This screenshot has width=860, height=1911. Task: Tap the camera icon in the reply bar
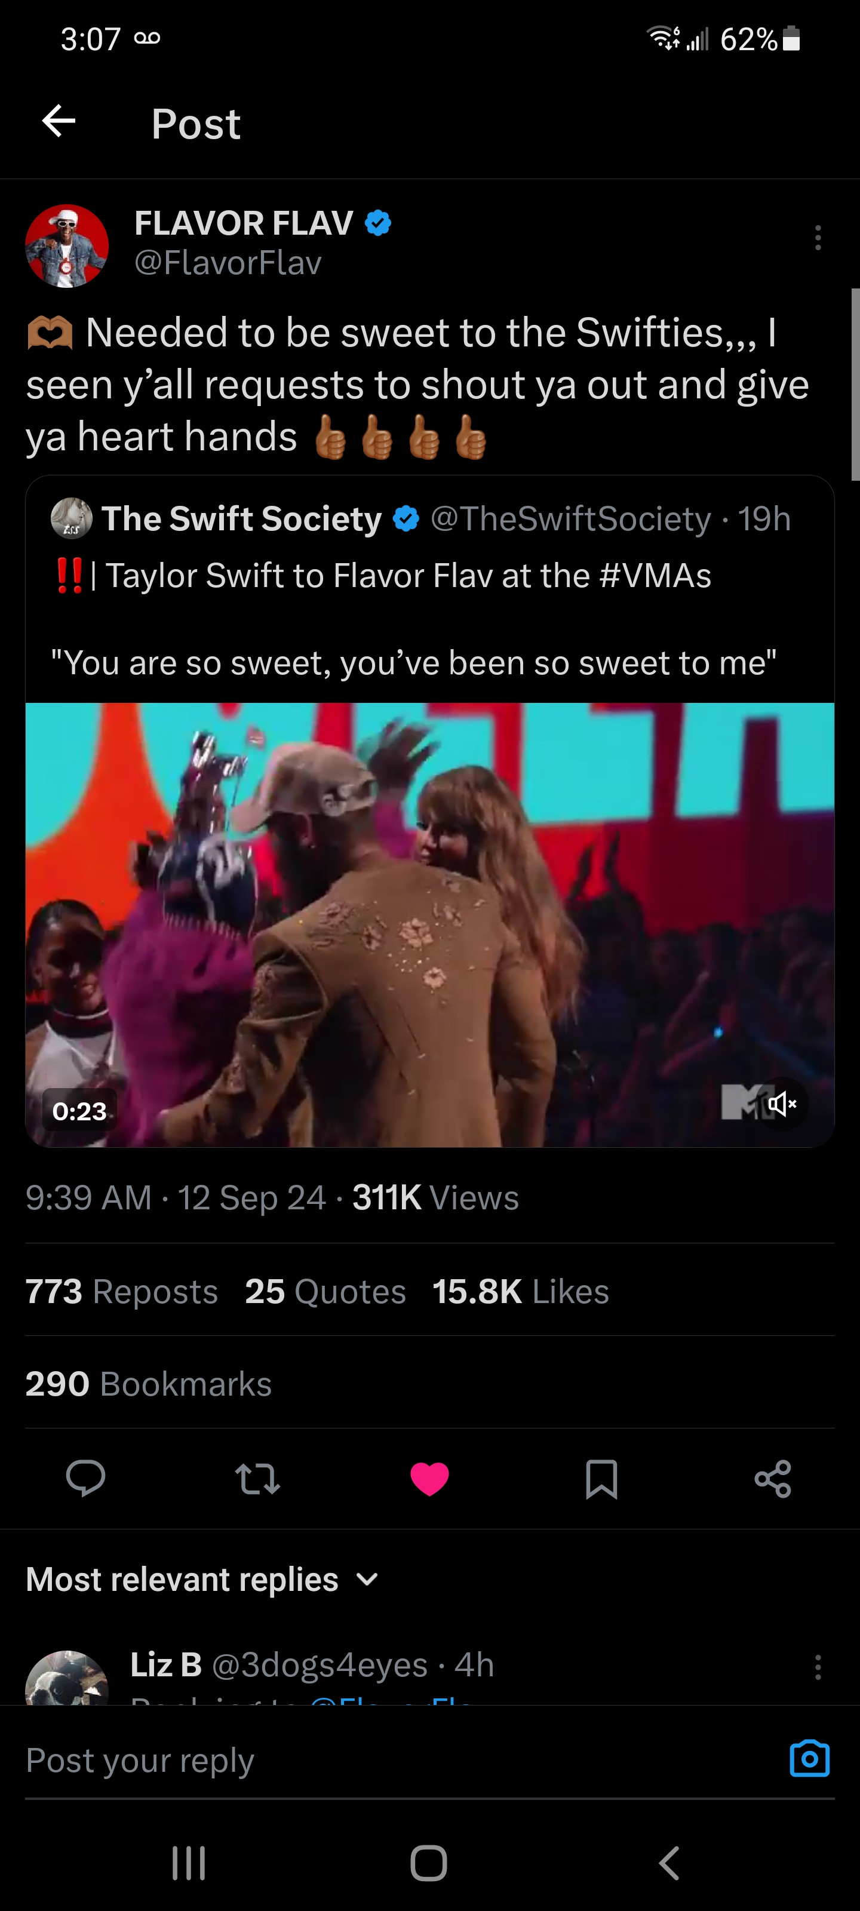point(809,1758)
